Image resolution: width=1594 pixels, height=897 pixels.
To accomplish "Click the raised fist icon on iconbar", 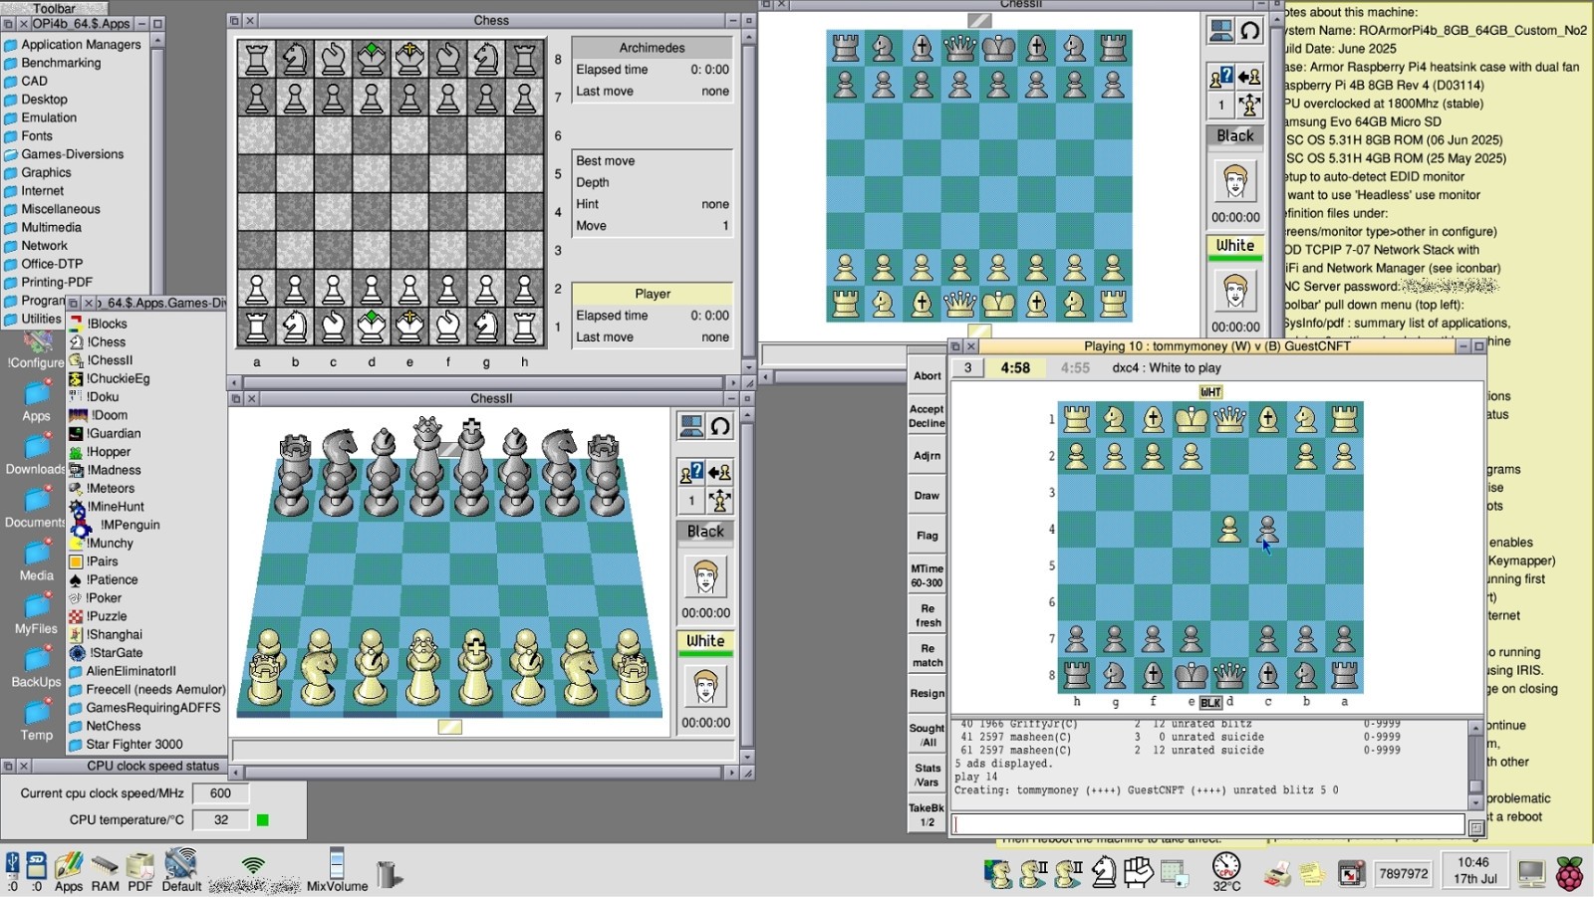I will click(x=1139, y=872).
